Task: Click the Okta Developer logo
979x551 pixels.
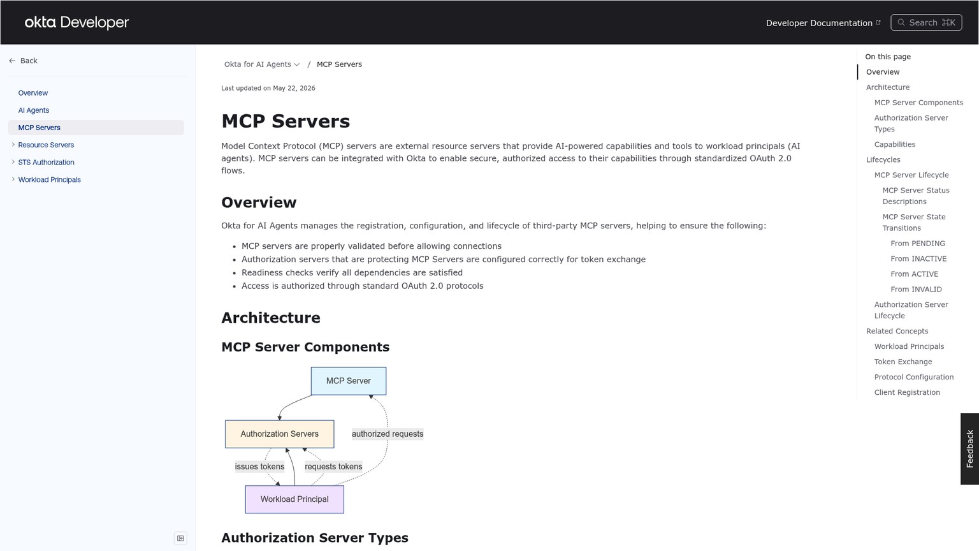Action: [x=76, y=22]
